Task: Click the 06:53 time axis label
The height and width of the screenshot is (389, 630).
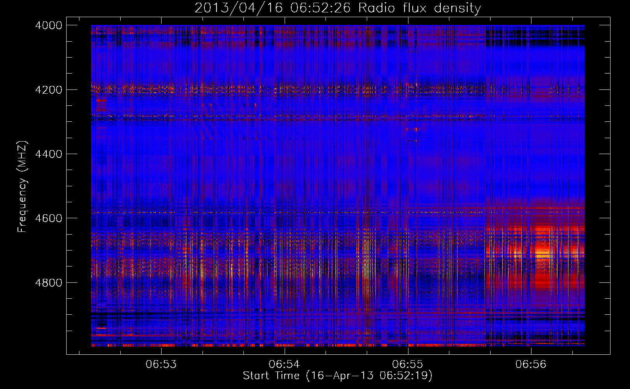Action: click(161, 364)
